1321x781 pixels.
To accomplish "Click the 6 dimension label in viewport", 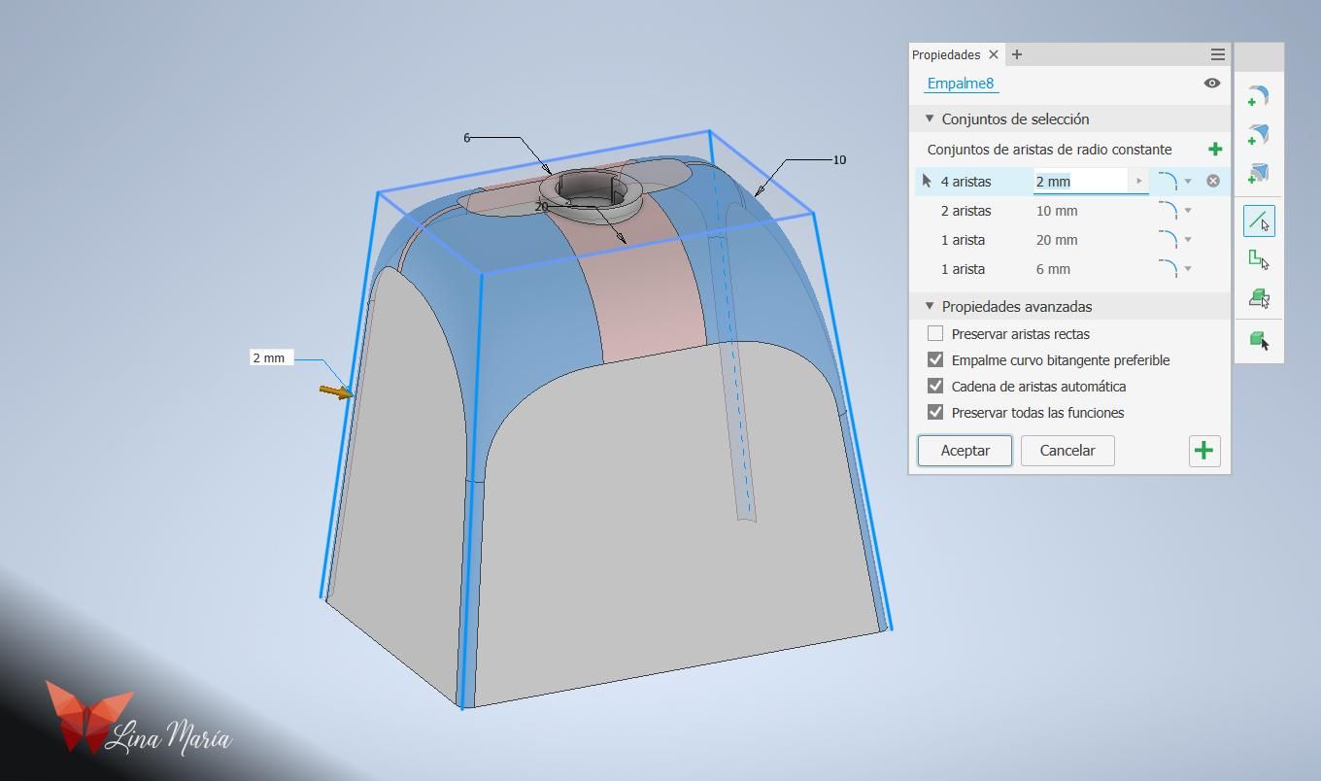I will (466, 138).
